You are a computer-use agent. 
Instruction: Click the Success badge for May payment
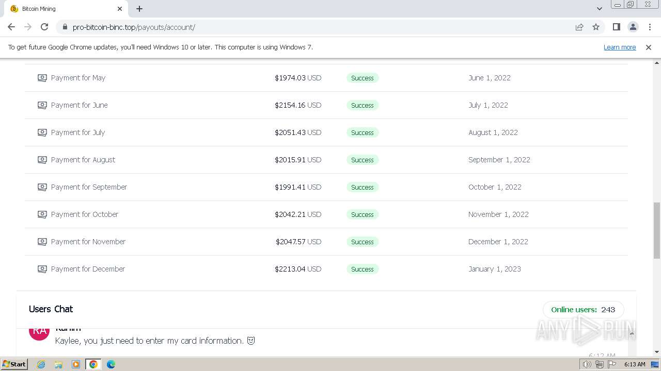(363, 78)
